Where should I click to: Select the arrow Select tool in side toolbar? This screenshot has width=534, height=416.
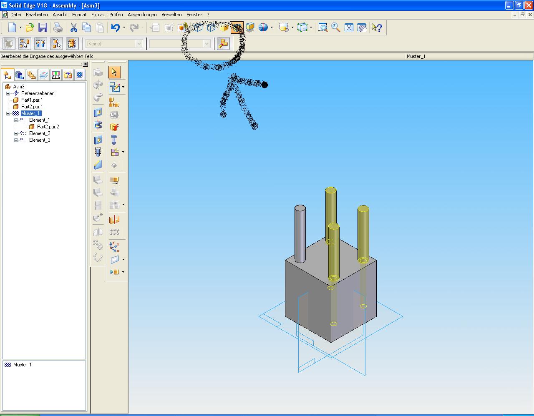(x=114, y=72)
